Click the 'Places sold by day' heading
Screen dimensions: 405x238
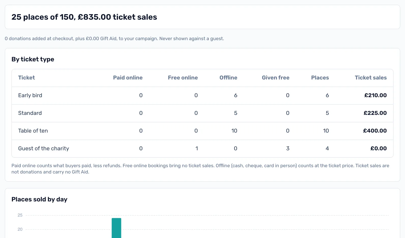click(x=39, y=199)
